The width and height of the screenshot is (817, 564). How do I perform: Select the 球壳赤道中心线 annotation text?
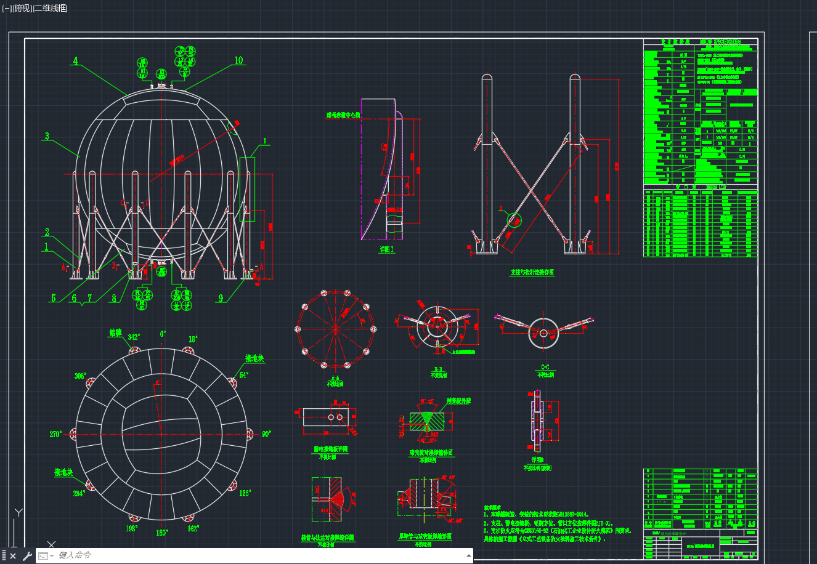pos(343,115)
